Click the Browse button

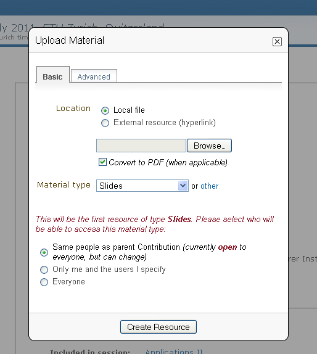coord(209,146)
